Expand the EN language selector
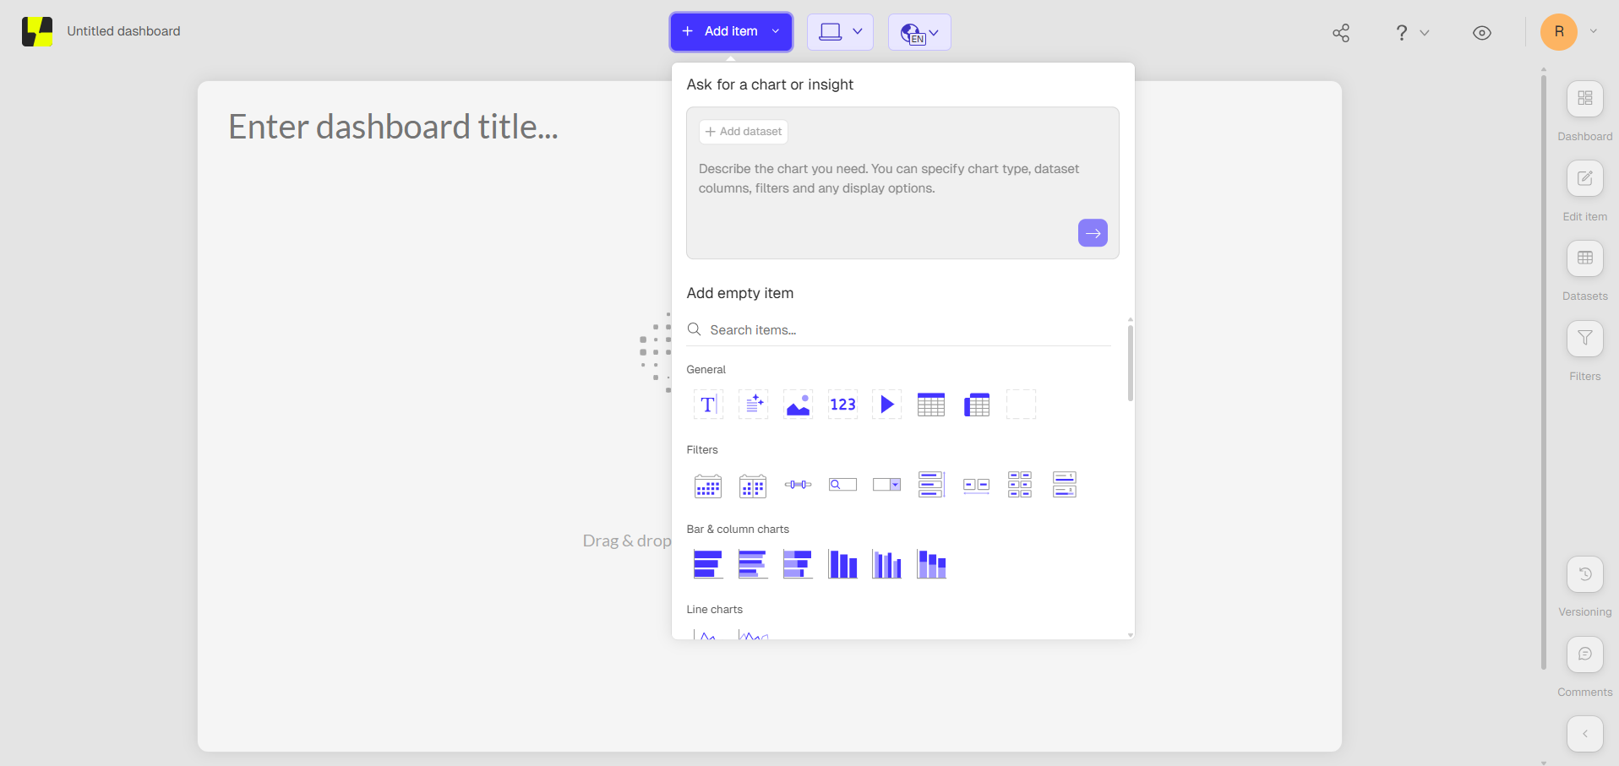 (919, 33)
